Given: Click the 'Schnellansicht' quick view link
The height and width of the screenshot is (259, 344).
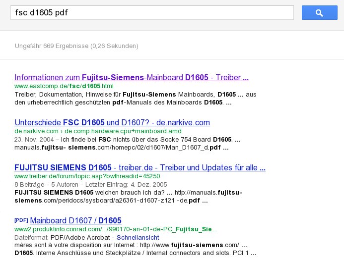Looking at the screenshot, I should click(138, 238).
